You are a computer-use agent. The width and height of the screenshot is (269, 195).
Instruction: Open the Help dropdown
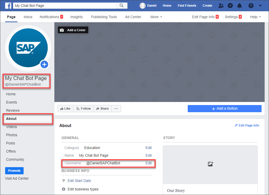click(x=255, y=17)
